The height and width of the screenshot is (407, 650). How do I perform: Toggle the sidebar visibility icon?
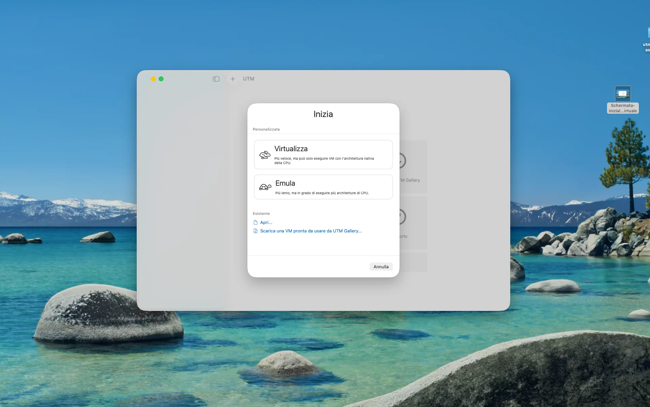click(216, 79)
